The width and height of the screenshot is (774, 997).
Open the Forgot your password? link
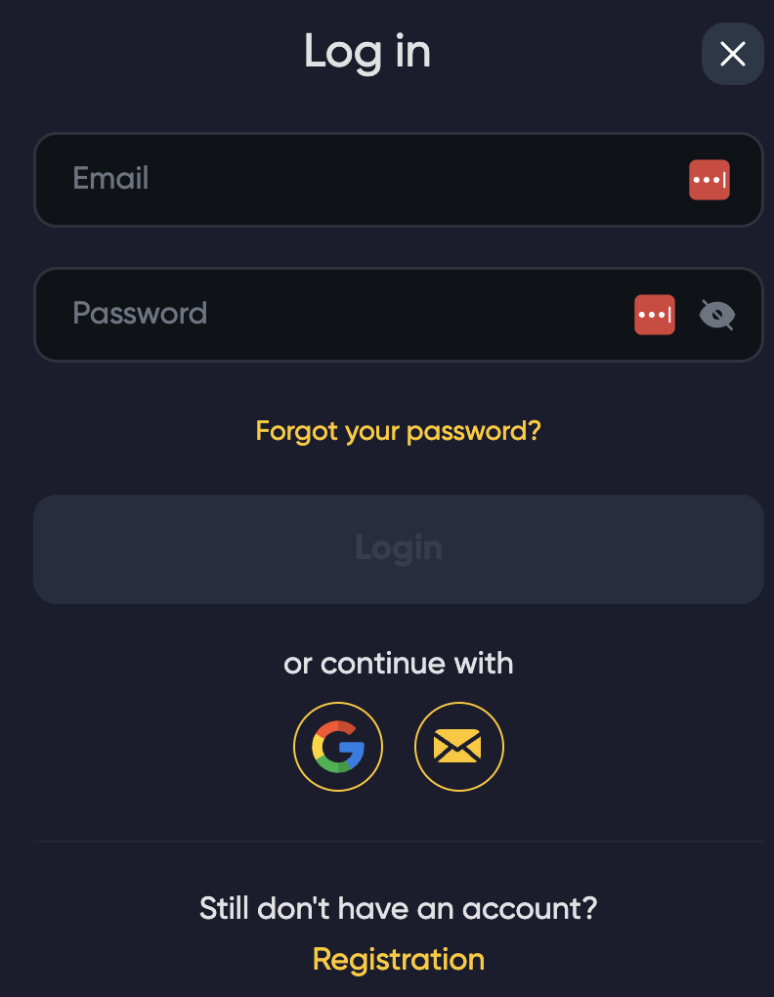398,430
